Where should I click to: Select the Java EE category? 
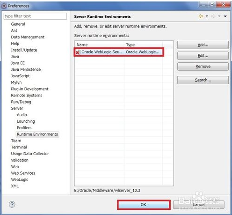(18, 63)
